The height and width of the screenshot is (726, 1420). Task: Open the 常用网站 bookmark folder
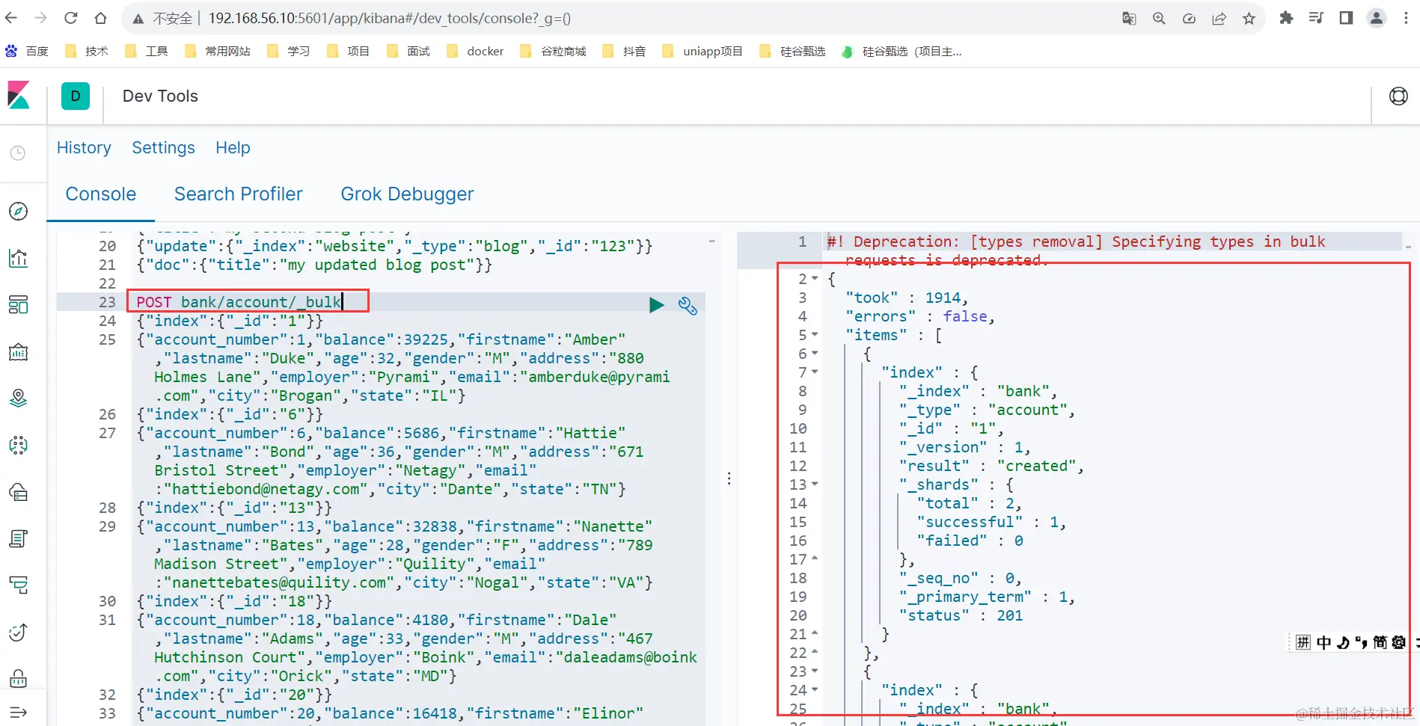[218, 51]
